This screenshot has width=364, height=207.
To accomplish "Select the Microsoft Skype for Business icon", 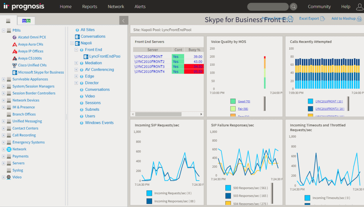I will point(14,73).
